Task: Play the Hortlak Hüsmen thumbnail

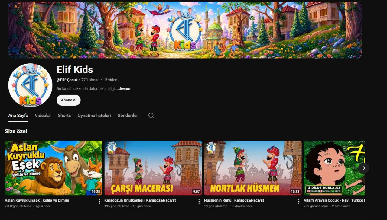Action: [253, 168]
